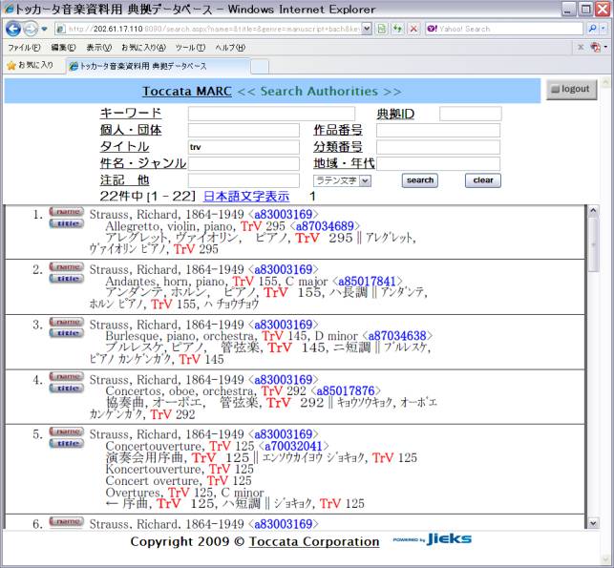Open the 表示(V) menu
The height and width of the screenshot is (568, 614).
(98, 48)
